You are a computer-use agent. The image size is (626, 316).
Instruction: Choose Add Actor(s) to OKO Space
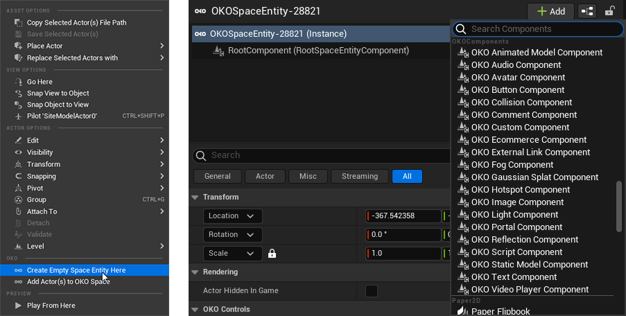(x=68, y=282)
